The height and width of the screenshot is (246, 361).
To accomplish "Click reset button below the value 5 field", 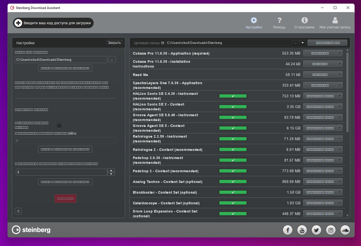I will tap(65, 182).
